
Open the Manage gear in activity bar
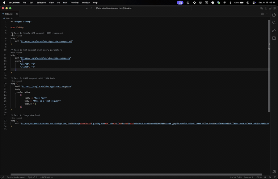coord(274,172)
